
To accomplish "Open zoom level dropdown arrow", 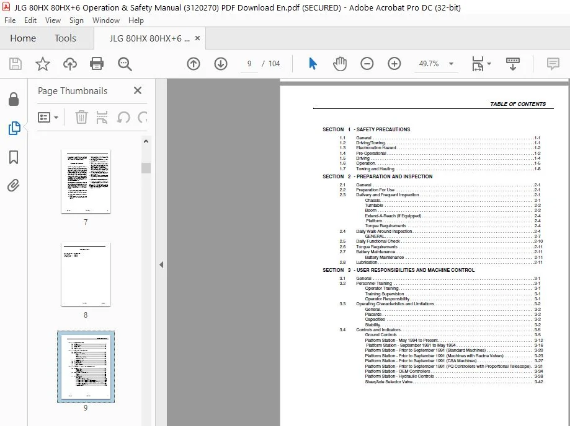I will tap(451, 64).
